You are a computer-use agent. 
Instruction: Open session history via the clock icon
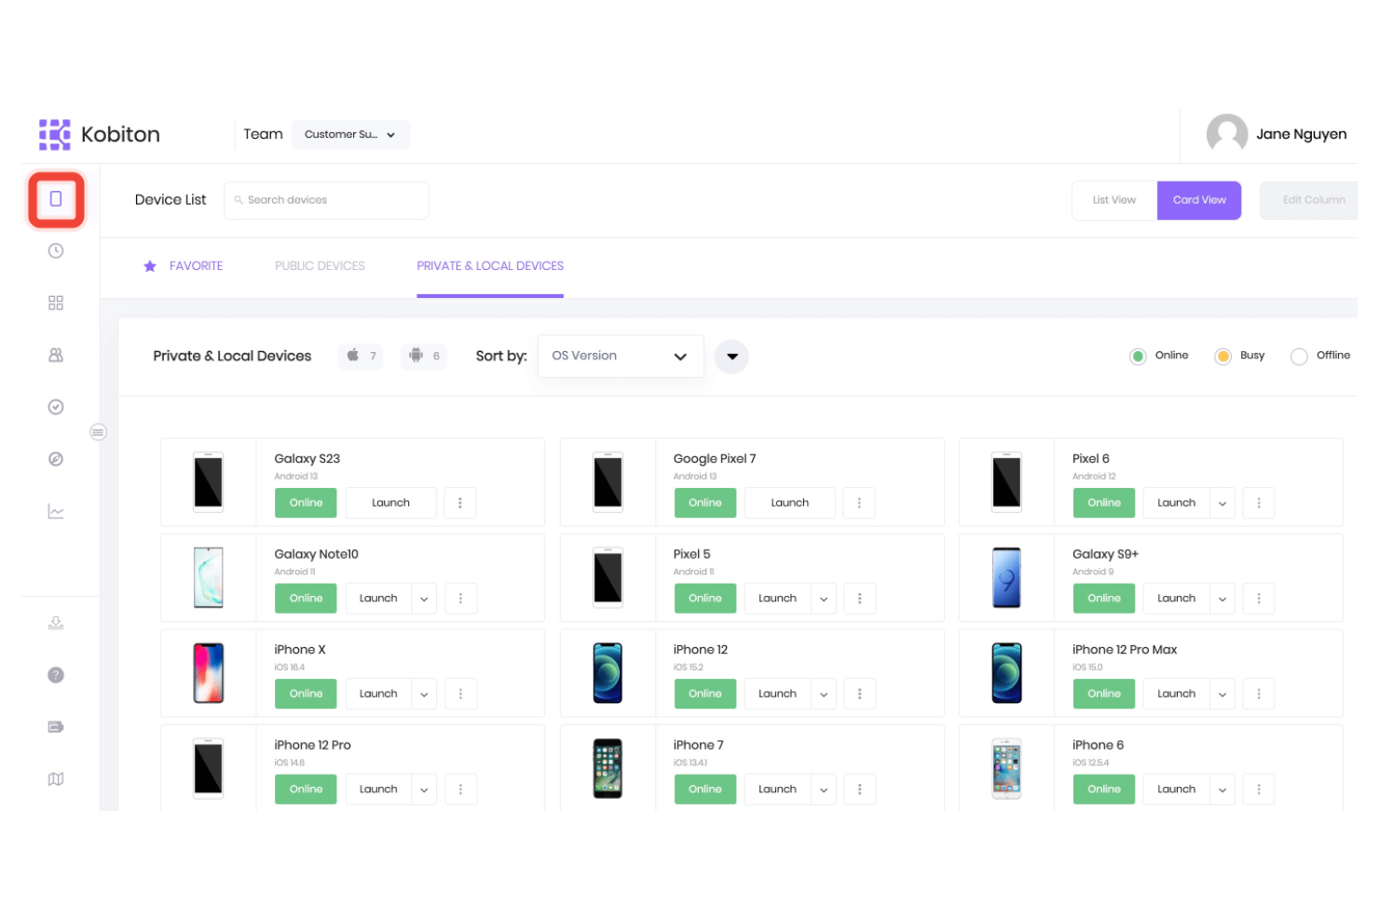pos(55,250)
